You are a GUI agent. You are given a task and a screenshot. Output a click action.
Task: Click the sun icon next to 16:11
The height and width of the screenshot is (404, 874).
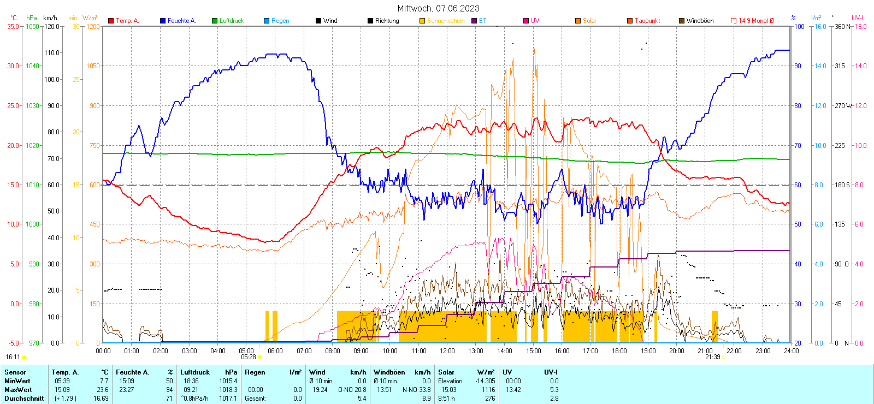24,357
